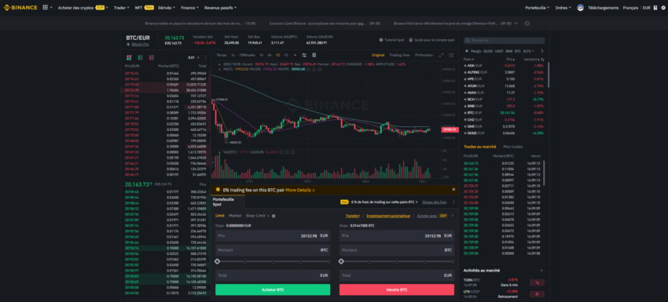Favorite the BNB/EUR pair star
668x302 pixels.
[x=465, y=106]
